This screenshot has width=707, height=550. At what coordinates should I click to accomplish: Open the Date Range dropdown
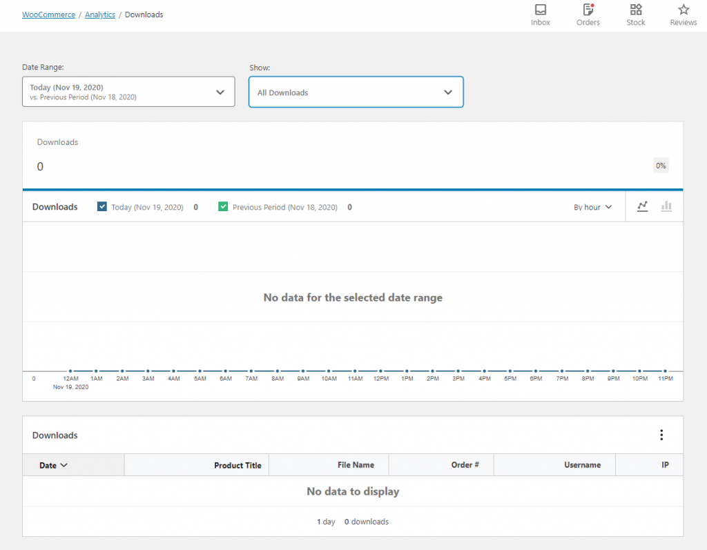coord(128,92)
